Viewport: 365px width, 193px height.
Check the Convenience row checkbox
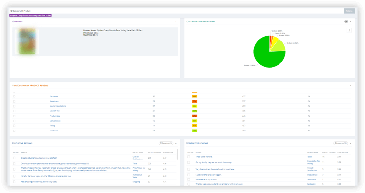(x=14, y=121)
